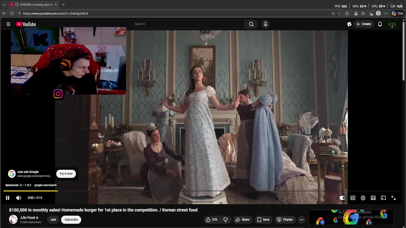Share the video
The width and height of the screenshot is (406, 228).
click(242, 219)
